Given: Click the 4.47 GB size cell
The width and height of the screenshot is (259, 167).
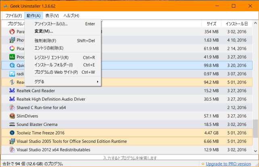Looking at the screenshot, I should 211,133.
